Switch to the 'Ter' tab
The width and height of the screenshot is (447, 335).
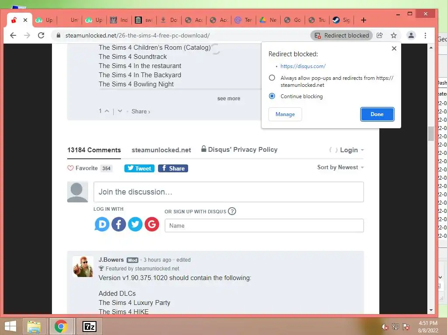(243, 20)
